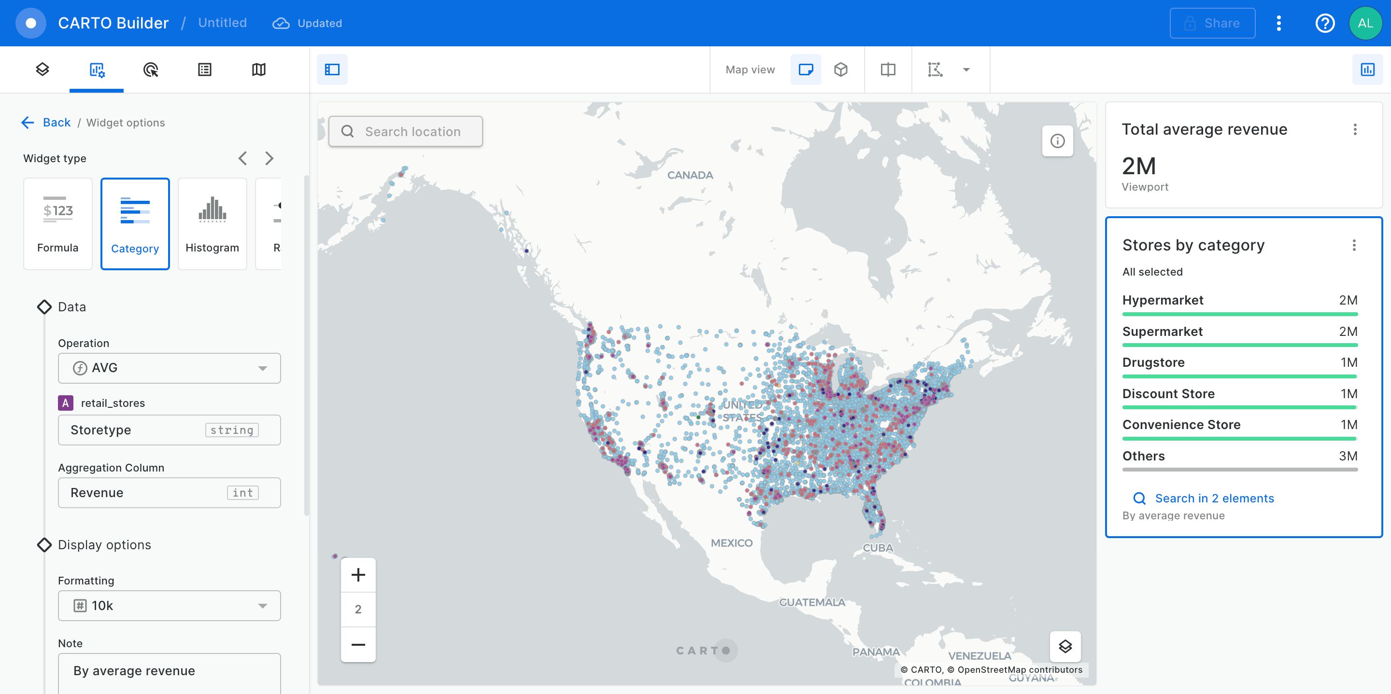Open the AVG operation dropdown
Screen dimensions: 1391x694
[x=169, y=368]
